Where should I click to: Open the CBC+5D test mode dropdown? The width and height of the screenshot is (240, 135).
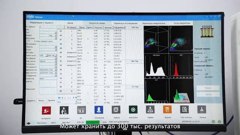click(x=56, y=55)
